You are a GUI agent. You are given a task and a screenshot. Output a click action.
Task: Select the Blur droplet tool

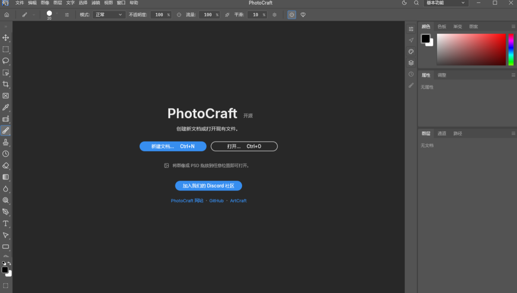coord(6,188)
